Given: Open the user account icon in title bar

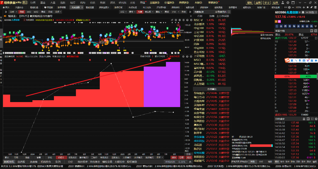Looking at the screenshot, I should tap(283, 2).
